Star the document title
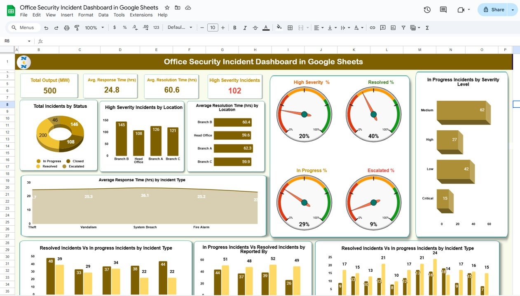The height and width of the screenshot is (296, 520). [167, 8]
